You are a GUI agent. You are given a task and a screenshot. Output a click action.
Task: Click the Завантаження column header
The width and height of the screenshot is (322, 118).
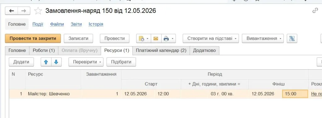[101, 79]
